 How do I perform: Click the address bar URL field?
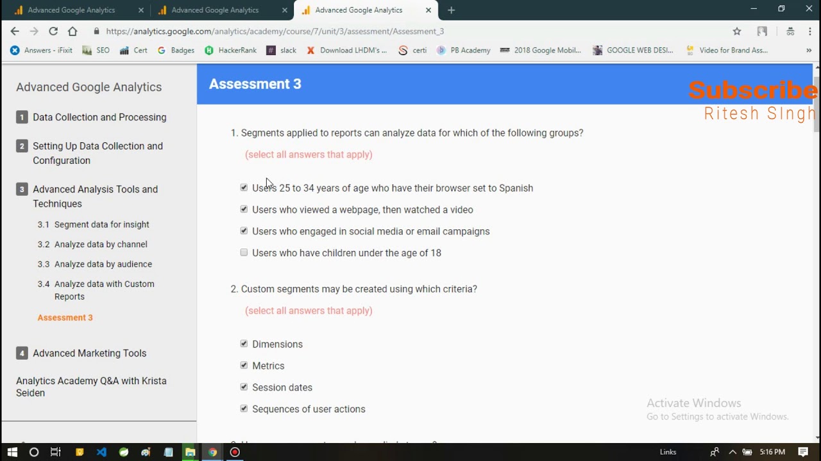(410, 31)
